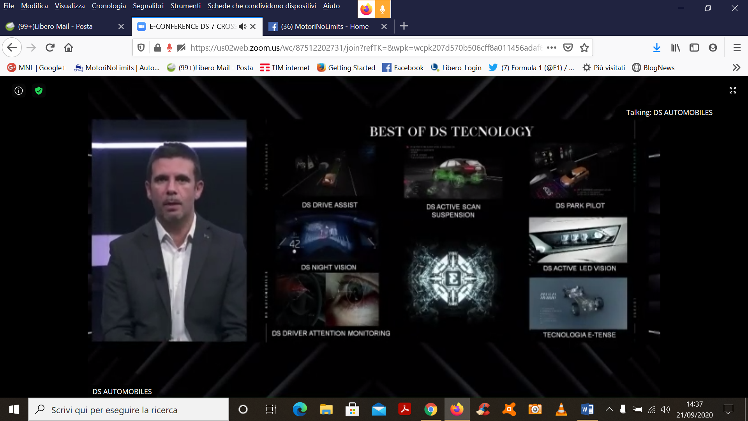Image resolution: width=748 pixels, height=421 pixels.
Task: Open the Firefox hamburger menu
Action: [737, 48]
